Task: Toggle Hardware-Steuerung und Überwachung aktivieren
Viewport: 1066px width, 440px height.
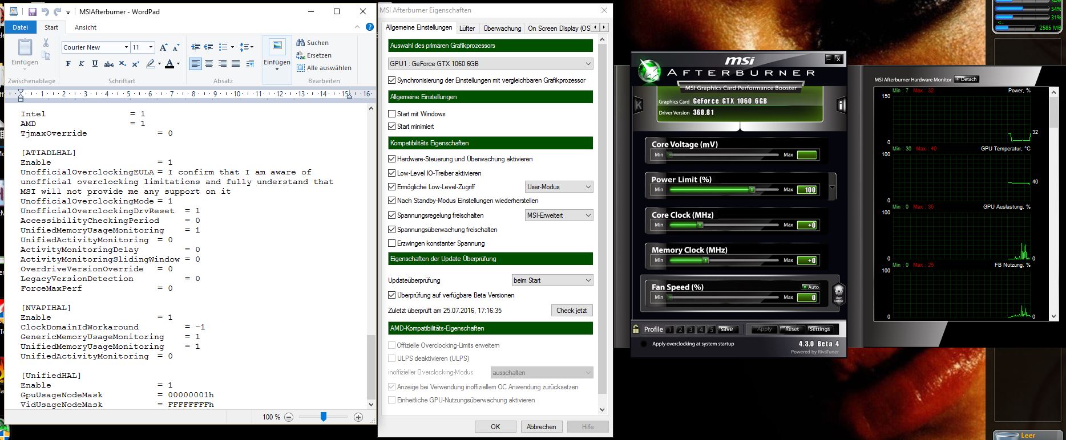Action: [391, 159]
